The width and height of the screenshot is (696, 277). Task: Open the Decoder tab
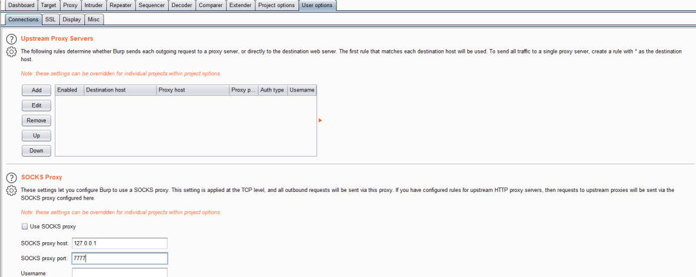click(x=182, y=5)
